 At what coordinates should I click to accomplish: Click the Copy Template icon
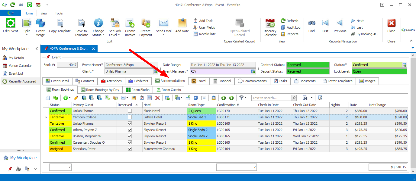tap(60, 23)
